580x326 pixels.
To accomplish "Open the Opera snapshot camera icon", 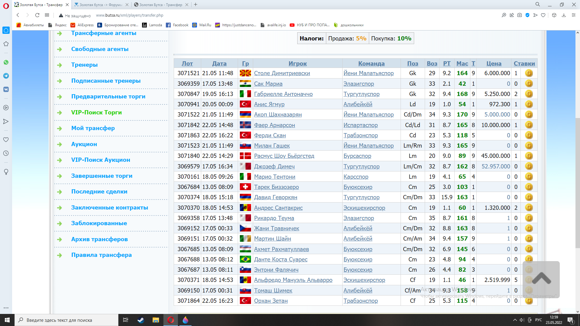I will (x=519, y=15).
